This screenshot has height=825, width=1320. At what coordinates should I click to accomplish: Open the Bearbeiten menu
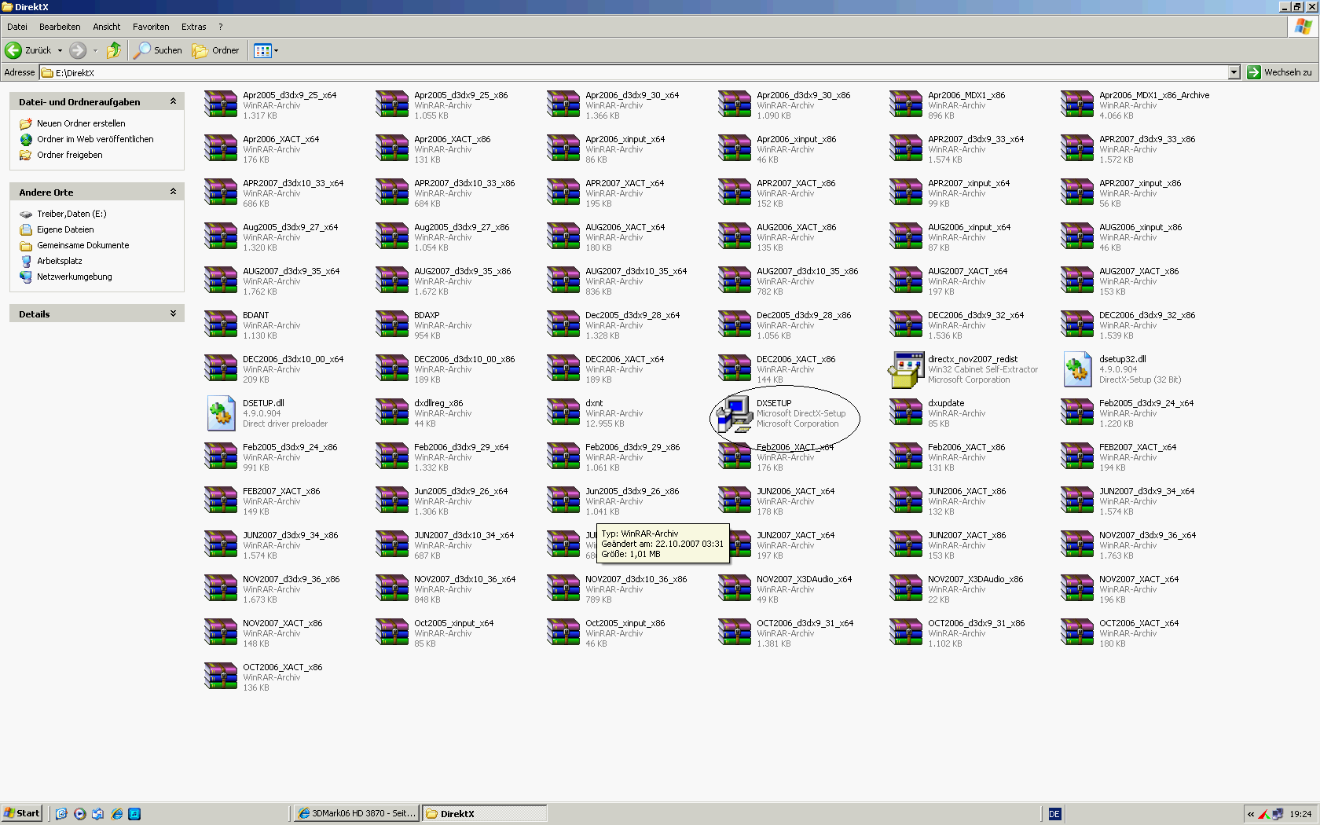tap(60, 27)
